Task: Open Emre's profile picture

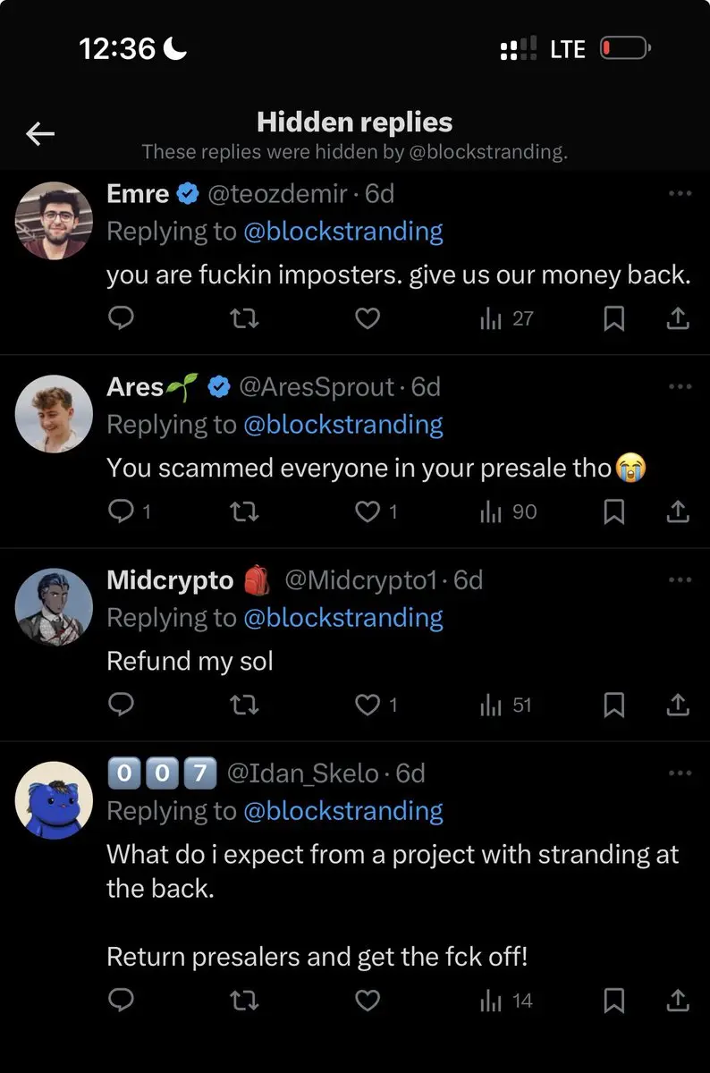Action: click(55, 220)
